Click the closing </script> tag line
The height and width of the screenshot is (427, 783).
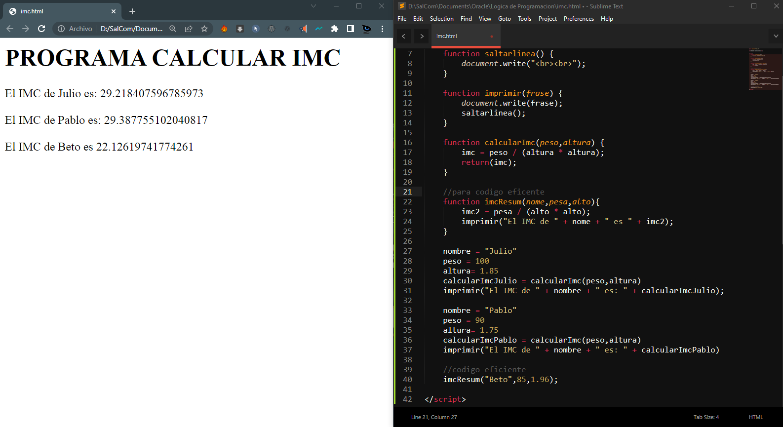tap(445, 399)
